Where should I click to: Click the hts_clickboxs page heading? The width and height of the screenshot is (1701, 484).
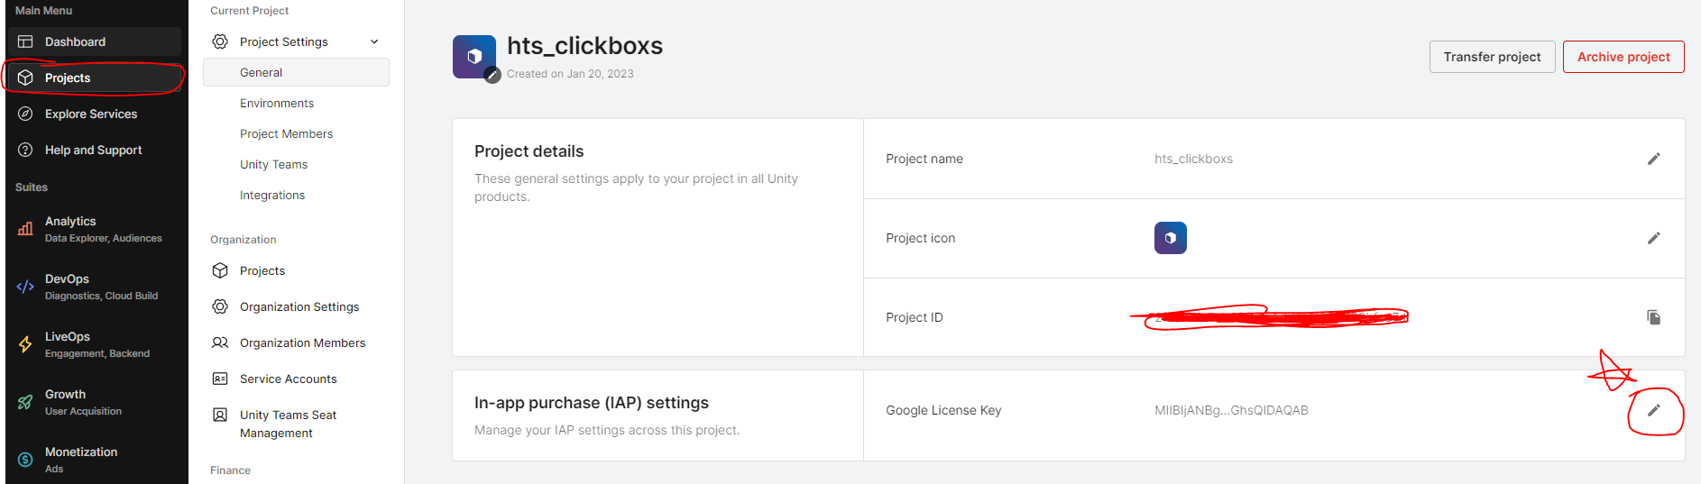pos(584,46)
